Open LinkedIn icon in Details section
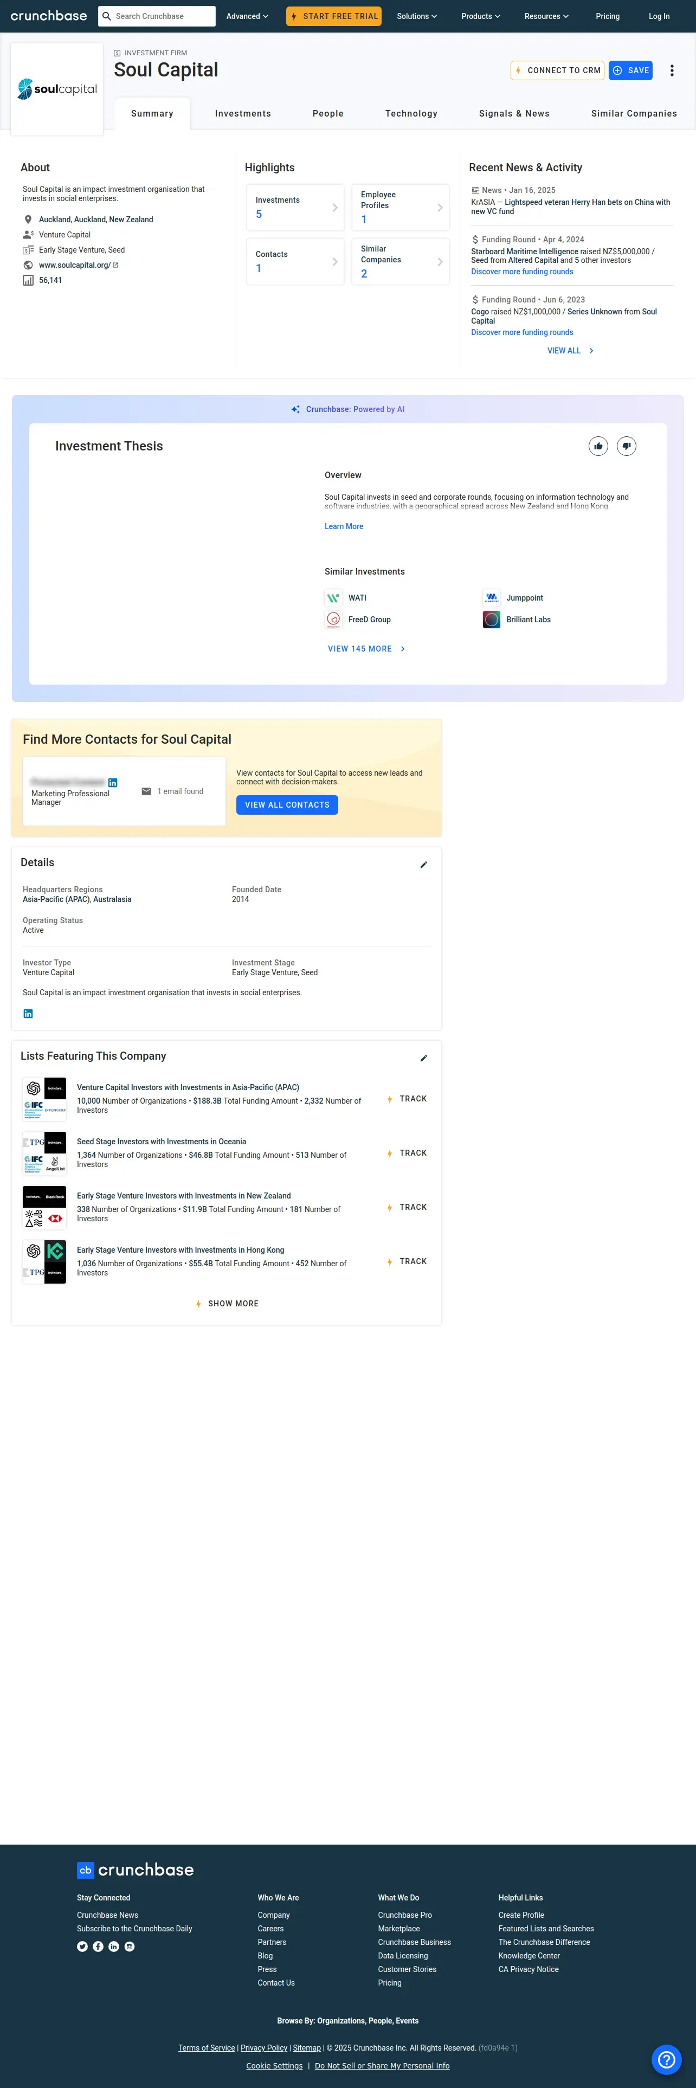 tap(28, 1013)
